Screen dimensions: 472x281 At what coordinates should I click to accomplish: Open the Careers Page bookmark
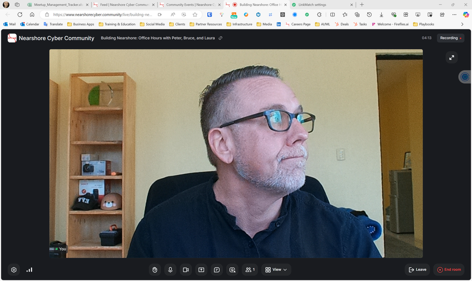point(298,24)
